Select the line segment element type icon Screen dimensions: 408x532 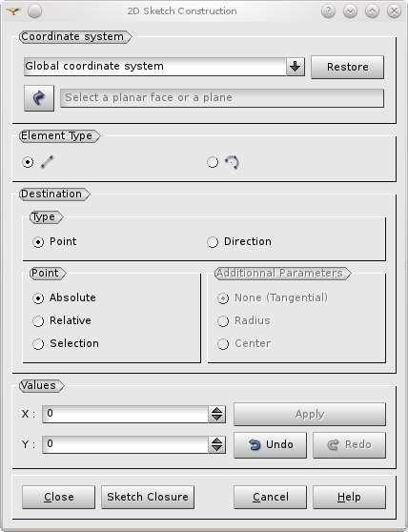pos(47,162)
